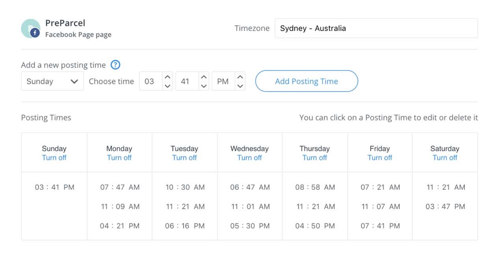
Task: Click the hour field showing 03
Action: [x=151, y=81]
